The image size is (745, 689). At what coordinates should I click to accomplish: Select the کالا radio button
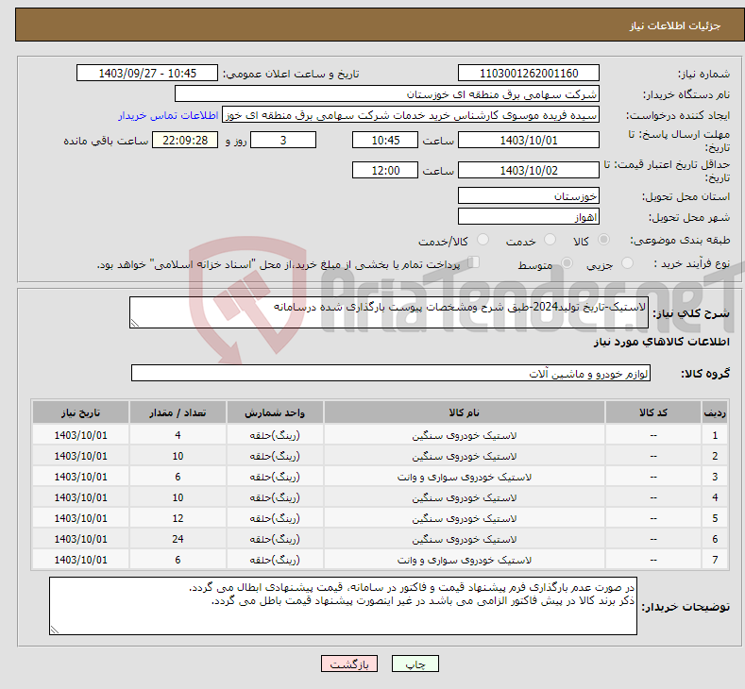click(603, 240)
